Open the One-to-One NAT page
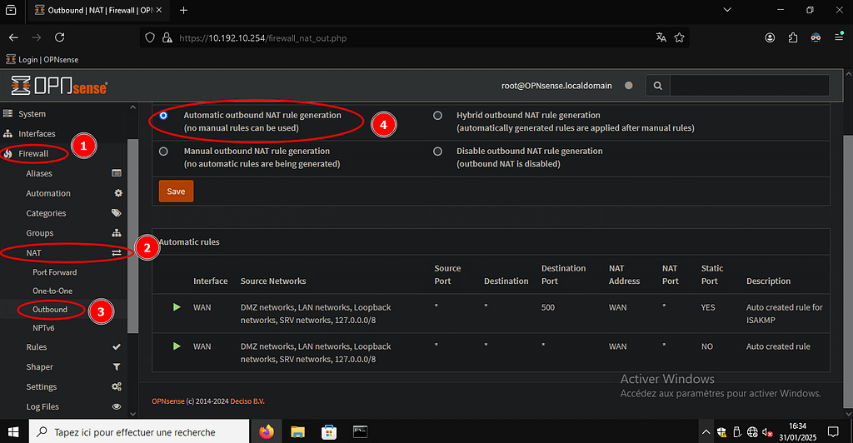The height and width of the screenshot is (443, 853). tap(52, 291)
